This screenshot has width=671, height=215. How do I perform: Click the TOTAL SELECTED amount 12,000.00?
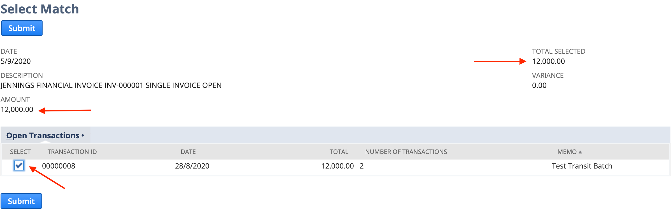click(548, 61)
